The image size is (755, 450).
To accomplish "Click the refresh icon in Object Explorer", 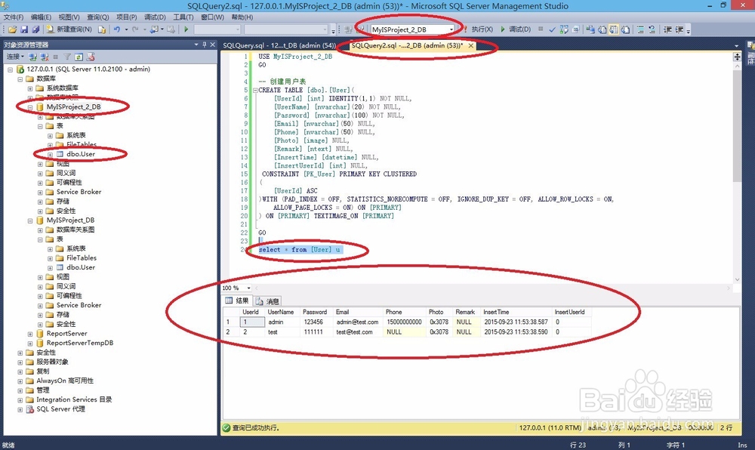I will 79,57.
